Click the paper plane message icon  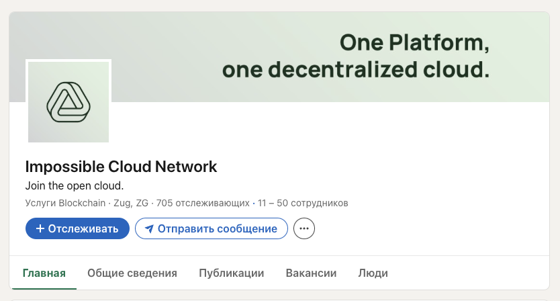[149, 228]
